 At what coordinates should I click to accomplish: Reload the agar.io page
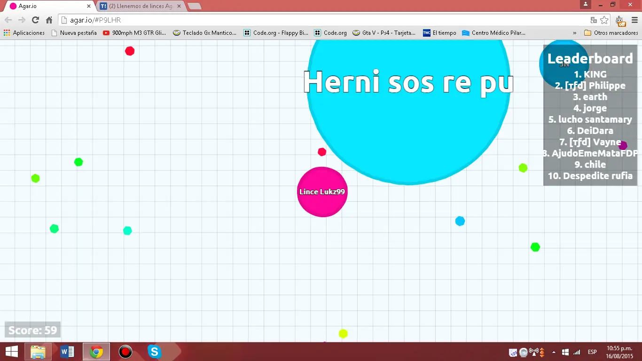pyautogui.click(x=35, y=20)
